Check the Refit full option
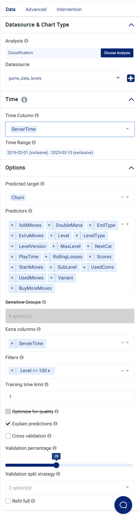 [x=8, y=501]
